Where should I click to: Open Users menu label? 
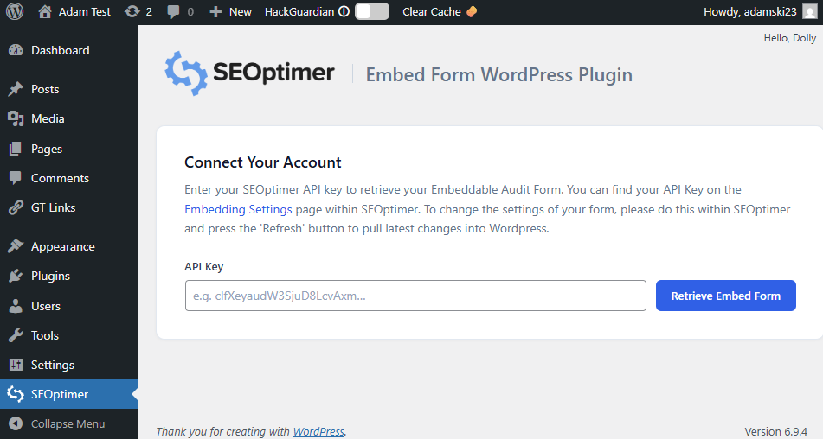[46, 306]
